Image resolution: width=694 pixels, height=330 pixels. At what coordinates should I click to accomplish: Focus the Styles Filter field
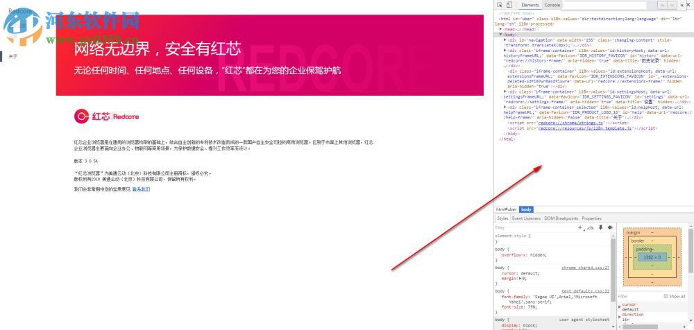click(536, 228)
